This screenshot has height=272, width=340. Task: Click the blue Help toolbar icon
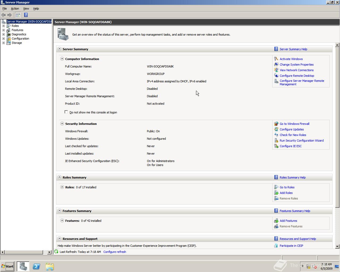tap(26, 15)
